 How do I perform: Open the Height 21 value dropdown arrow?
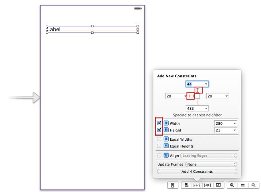click(x=235, y=130)
